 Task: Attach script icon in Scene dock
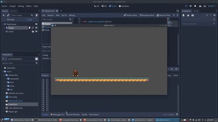(x=36, y=15)
